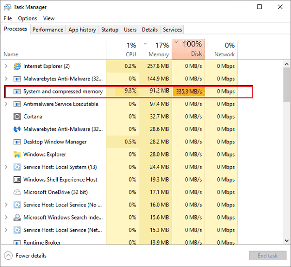This screenshot has width=291, height=267.
Task: Sort processes by Memory column header
Action: 156,50
